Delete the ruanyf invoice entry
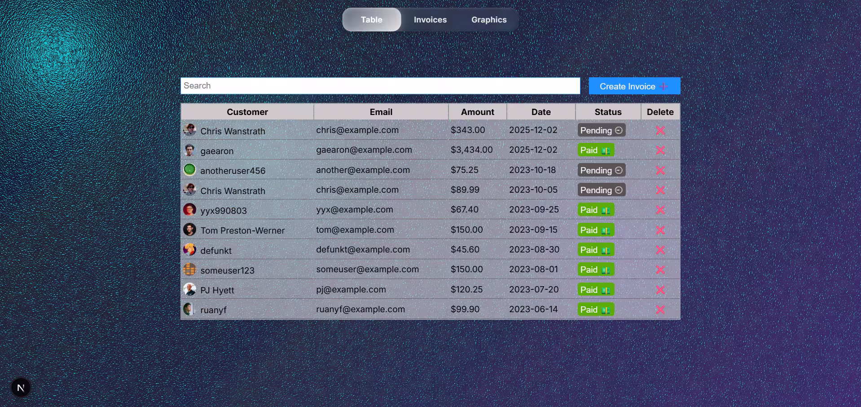Viewport: 861px width, 407px height. 660,310
